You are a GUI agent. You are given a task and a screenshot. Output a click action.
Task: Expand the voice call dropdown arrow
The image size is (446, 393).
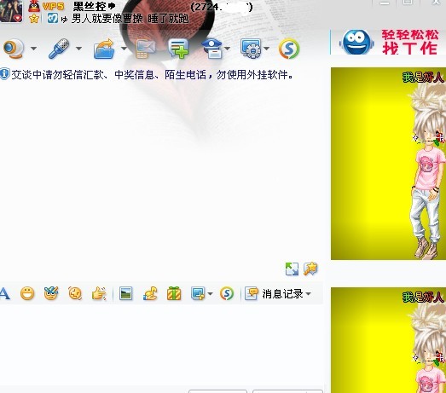pyautogui.click(x=78, y=49)
